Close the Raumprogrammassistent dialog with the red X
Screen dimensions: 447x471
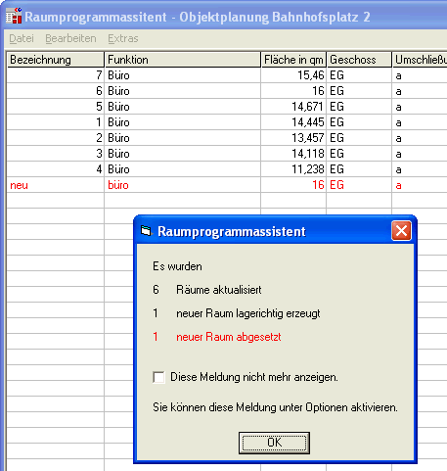click(x=401, y=231)
